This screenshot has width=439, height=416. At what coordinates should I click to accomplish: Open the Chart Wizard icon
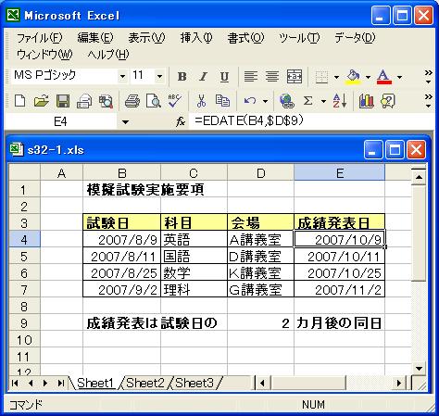coord(367,101)
